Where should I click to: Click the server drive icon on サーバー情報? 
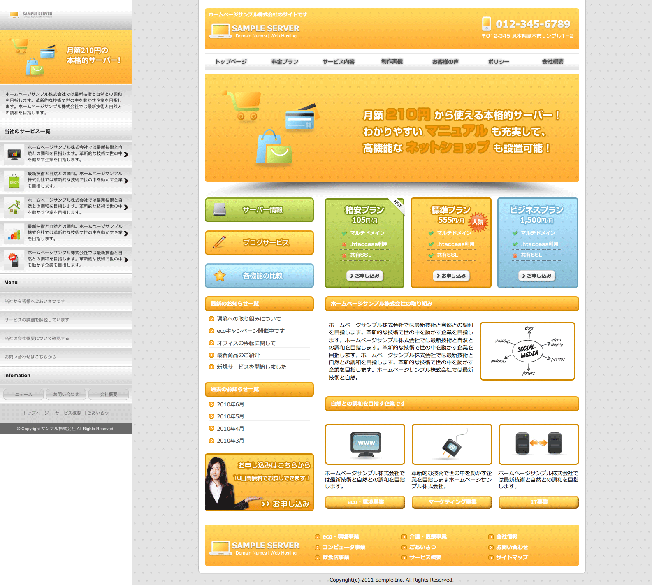click(x=220, y=209)
